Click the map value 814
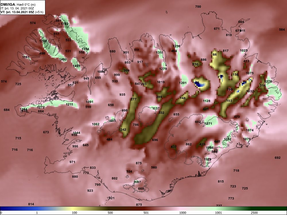This screenshot has height=215, width=287. click(31, 204)
